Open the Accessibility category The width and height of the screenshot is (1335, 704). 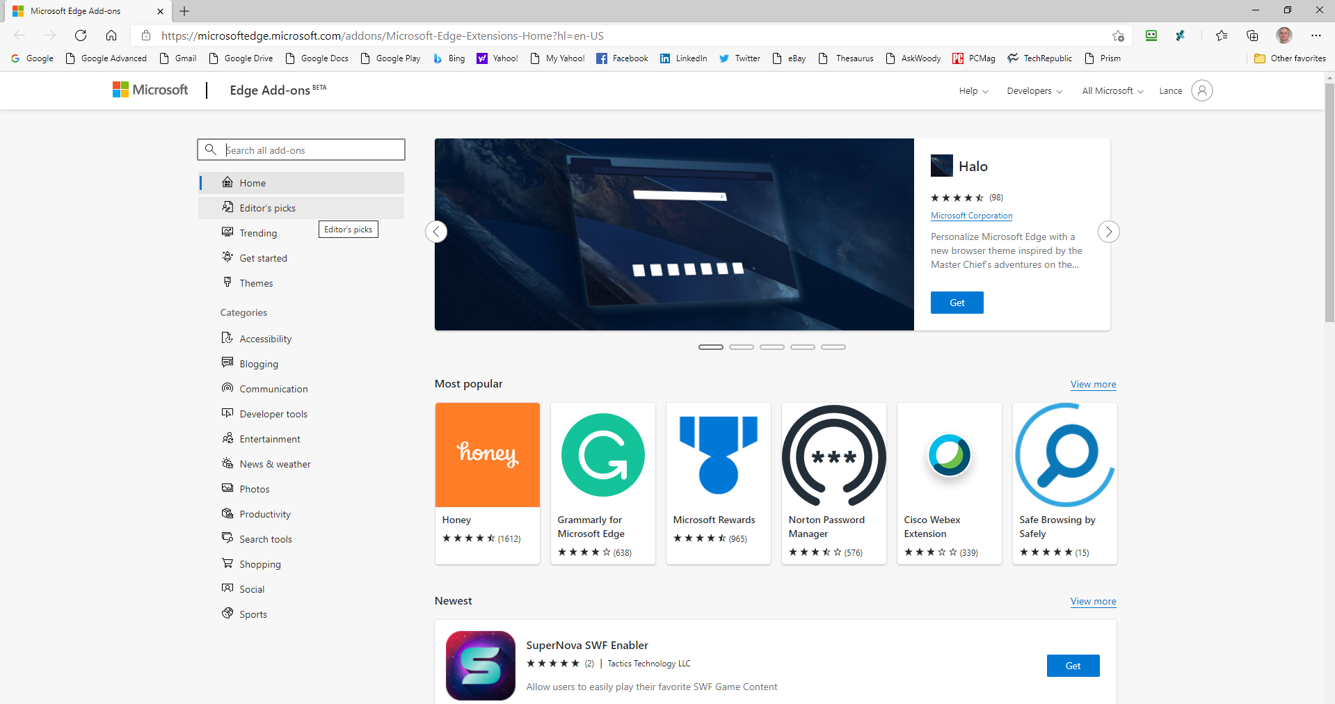pos(301,339)
